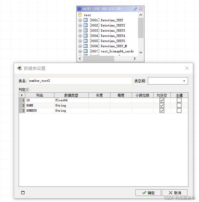Click the 小数位数 column header

point(142,95)
